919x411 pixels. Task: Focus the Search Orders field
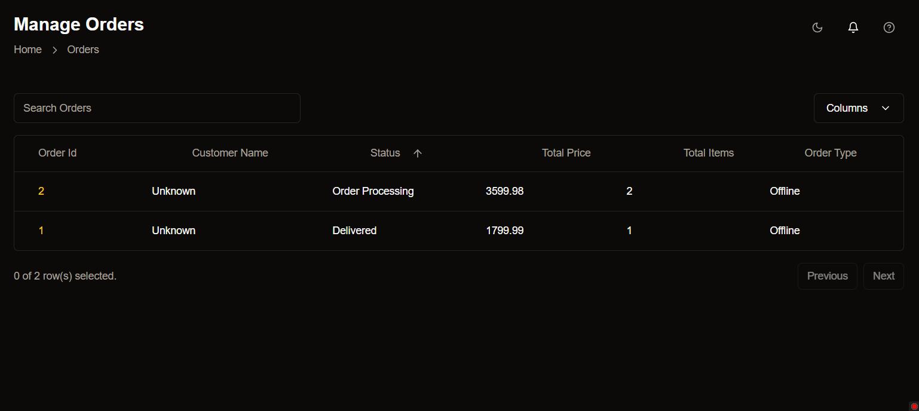click(157, 108)
